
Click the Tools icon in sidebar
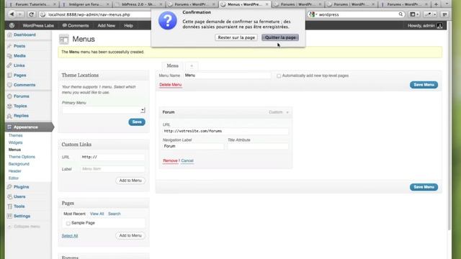tap(9, 206)
